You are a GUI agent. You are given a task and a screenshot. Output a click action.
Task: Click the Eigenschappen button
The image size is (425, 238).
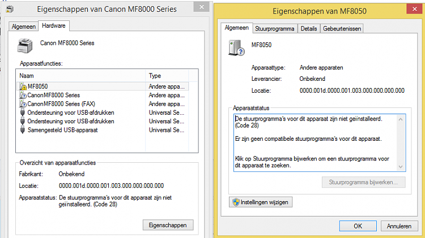point(168,225)
